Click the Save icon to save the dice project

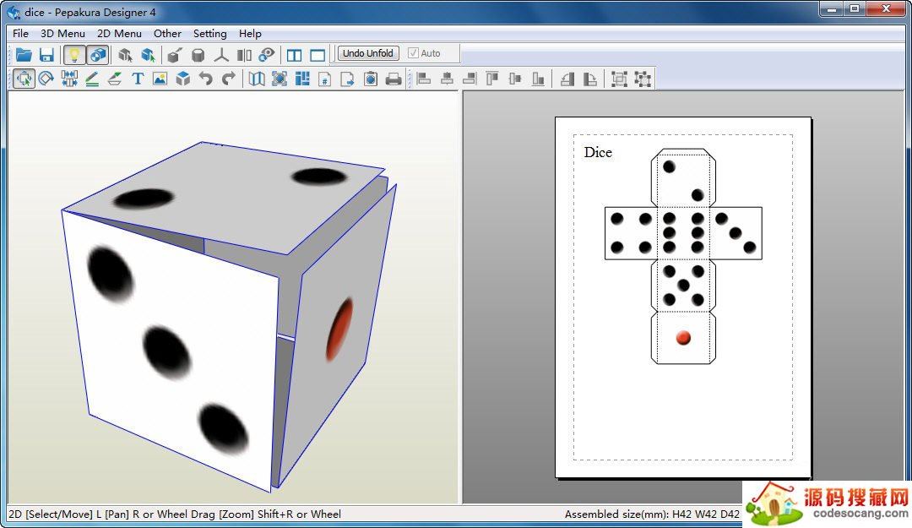47,53
